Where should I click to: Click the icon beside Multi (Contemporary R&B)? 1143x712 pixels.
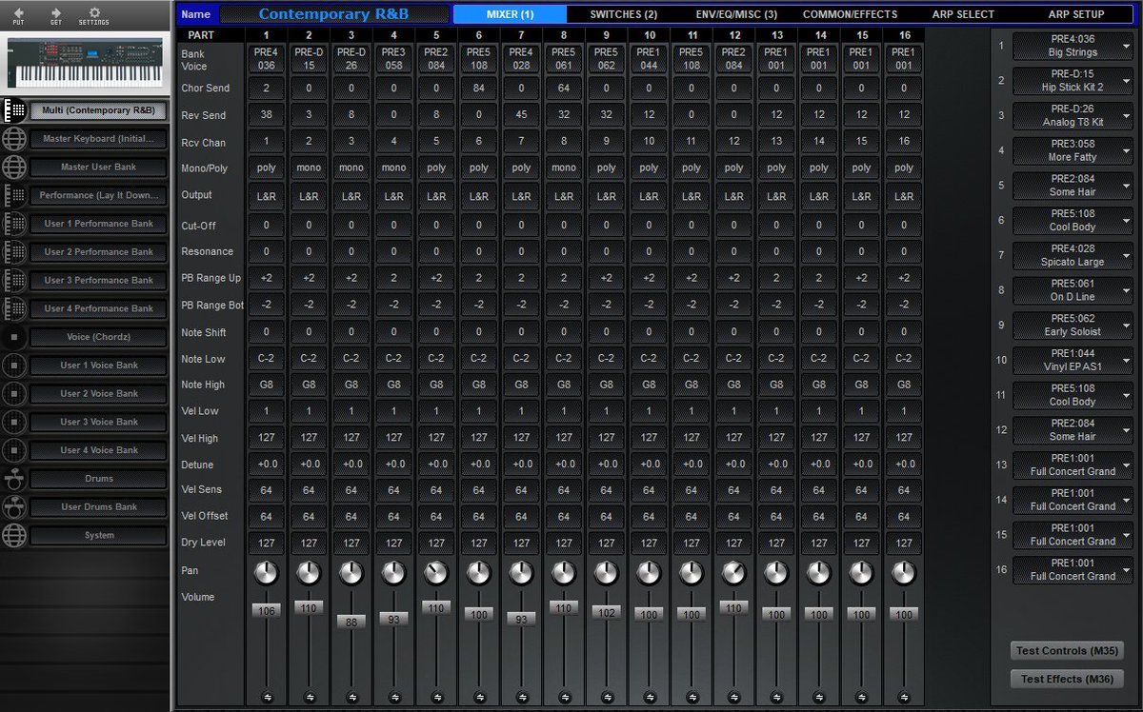pos(14,110)
